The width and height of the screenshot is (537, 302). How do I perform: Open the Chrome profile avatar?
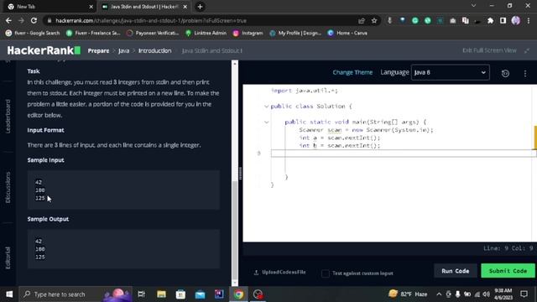pos(516,20)
